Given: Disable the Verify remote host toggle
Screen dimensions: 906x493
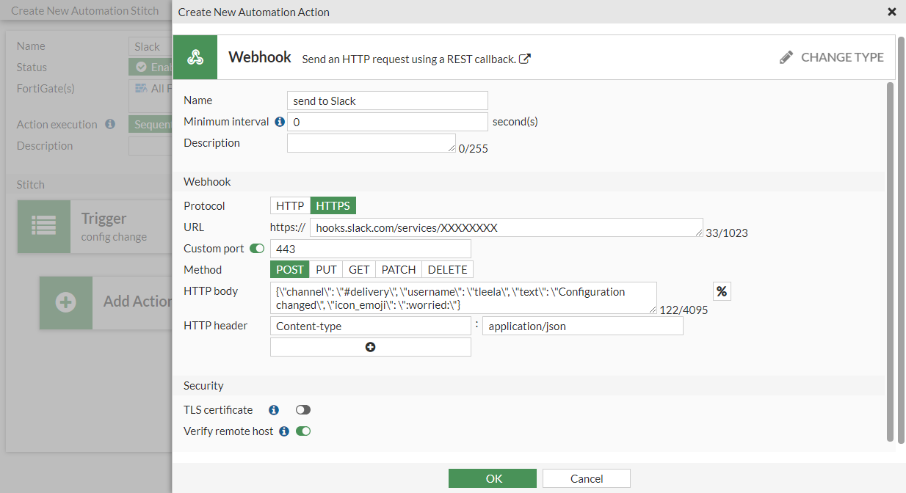Looking at the screenshot, I should [303, 431].
